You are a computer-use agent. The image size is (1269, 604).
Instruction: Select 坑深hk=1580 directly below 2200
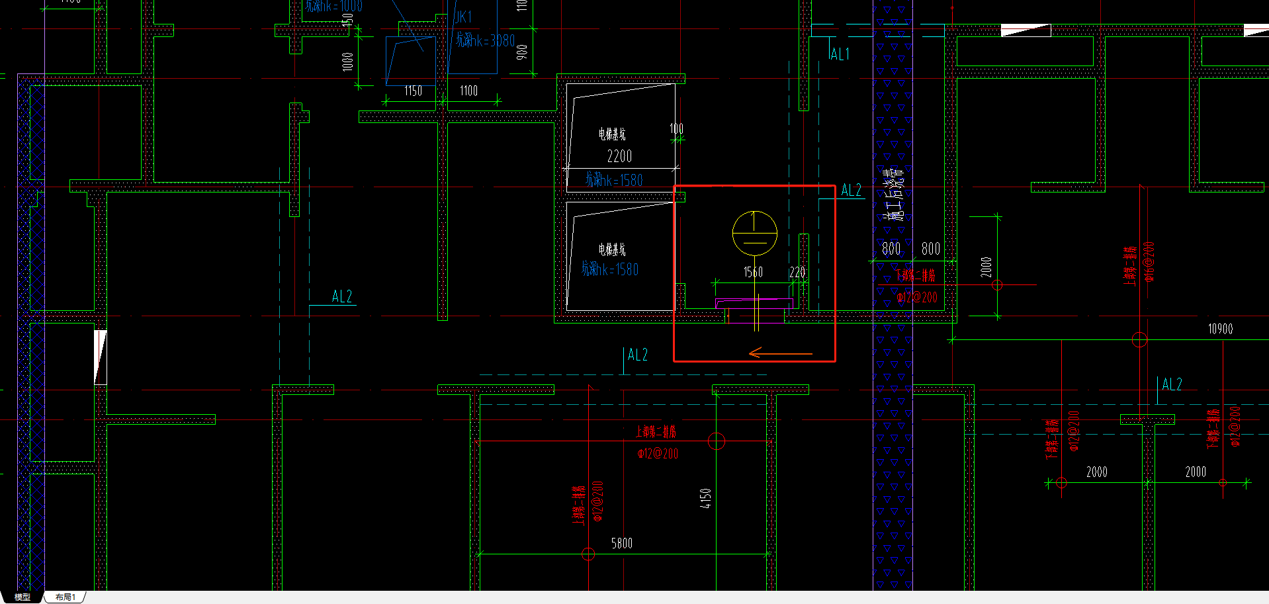pyautogui.click(x=614, y=179)
